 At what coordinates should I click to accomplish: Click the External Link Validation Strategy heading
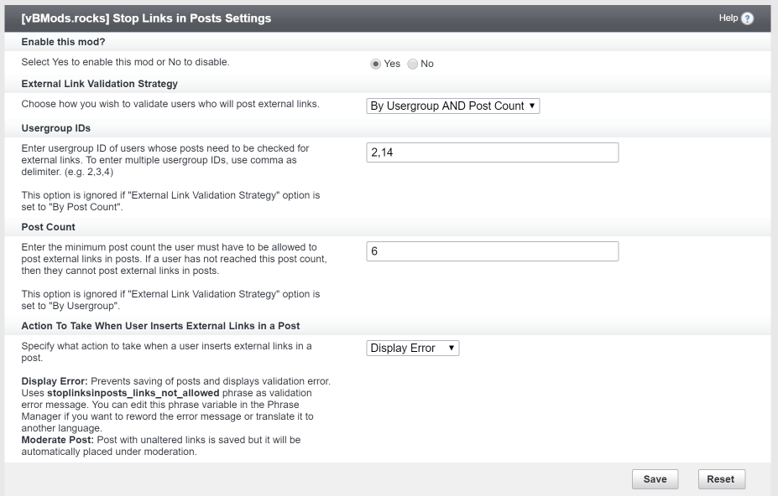point(99,84)
